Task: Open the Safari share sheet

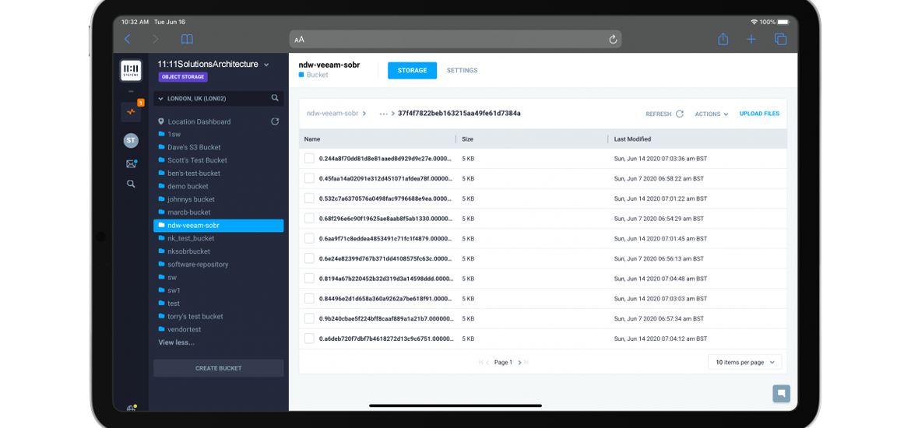Action: click(x=723, y=39)
